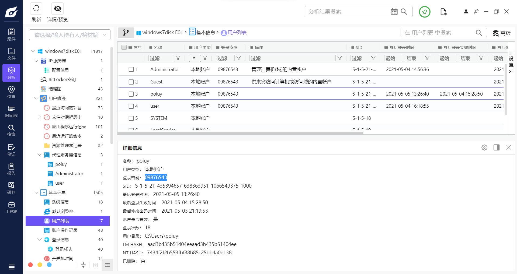Open the 设置列 column settings
Image resolution: width=517 pixels, height=274 pixels.
511,62
